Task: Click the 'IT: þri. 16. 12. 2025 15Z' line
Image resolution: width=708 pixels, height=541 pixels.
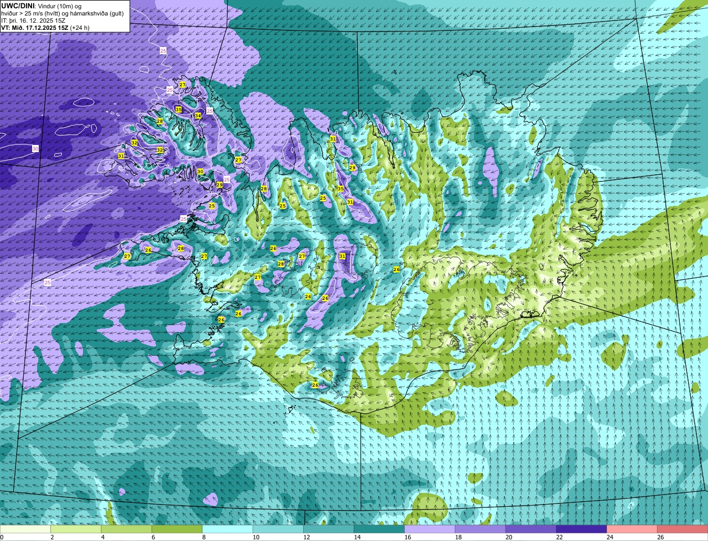Action: 33,20
